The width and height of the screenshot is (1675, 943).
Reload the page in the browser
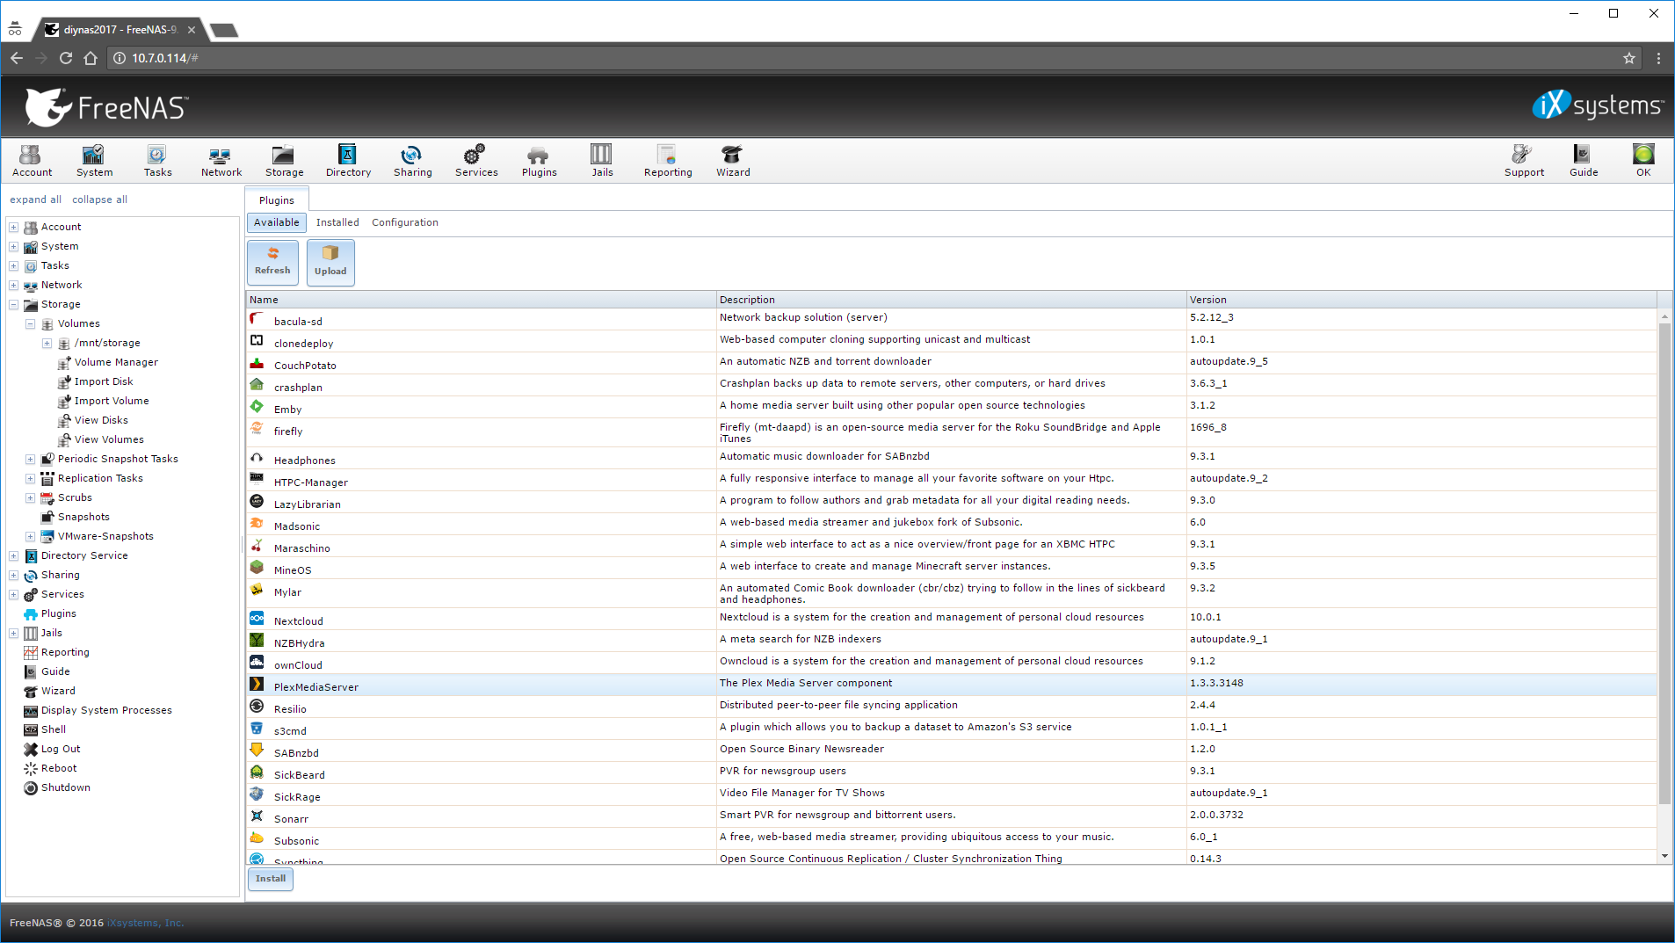click(65, 58)
